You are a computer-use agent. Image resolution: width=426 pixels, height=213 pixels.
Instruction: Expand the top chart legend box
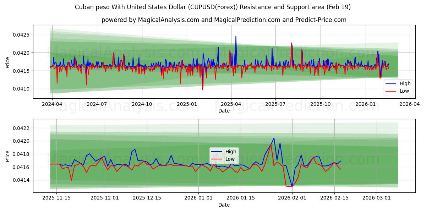tap(398, 87)
